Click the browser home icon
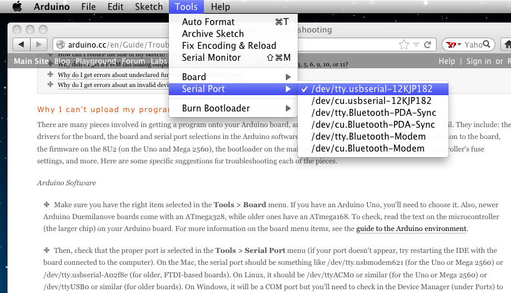Screen dimensions: 511x293 pyautogui.click(x=507, y=44)
